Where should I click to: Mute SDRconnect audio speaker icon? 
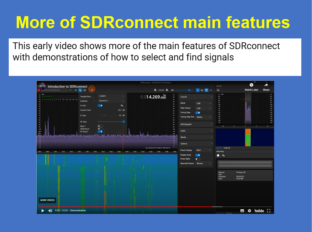[172, 90]
